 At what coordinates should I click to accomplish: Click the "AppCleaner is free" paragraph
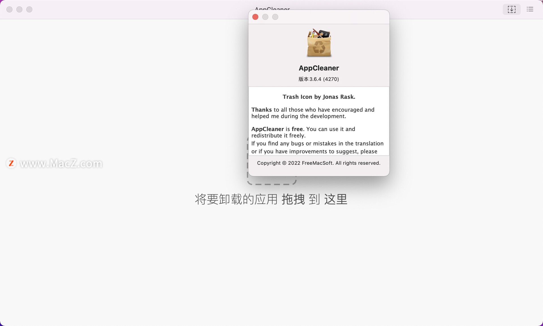[x=303, y=132]
